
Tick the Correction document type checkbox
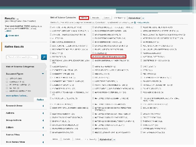7,82
